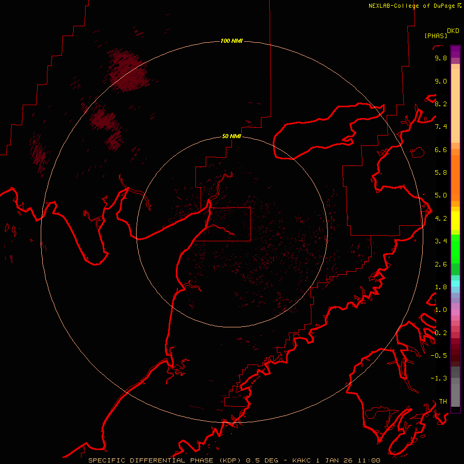
Task: Click "SPECIFIC DIFFERENTIAL PHASE" in the caption
Action: click(151, 460)
